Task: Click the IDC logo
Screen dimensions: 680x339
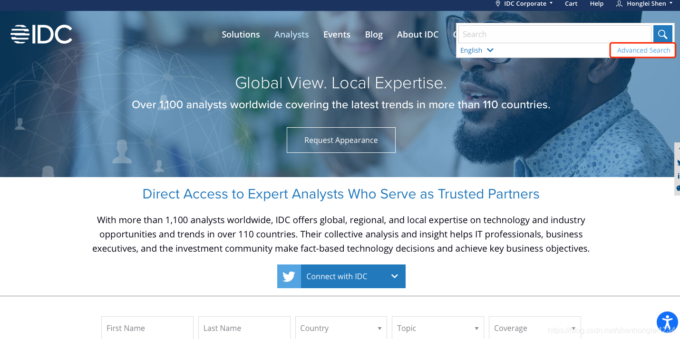Action: click(x=41, y=34)
